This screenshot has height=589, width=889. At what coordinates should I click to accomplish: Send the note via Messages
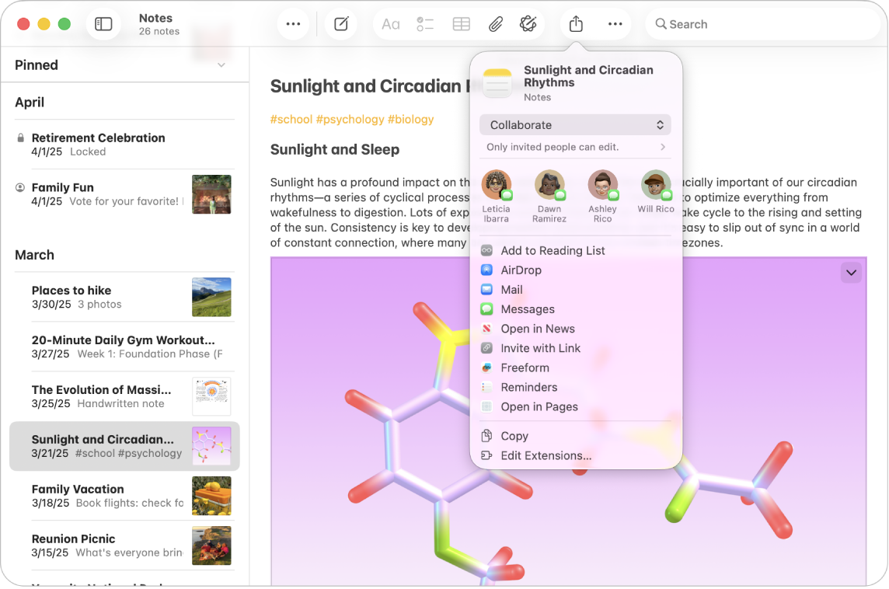tap(528, 308)
